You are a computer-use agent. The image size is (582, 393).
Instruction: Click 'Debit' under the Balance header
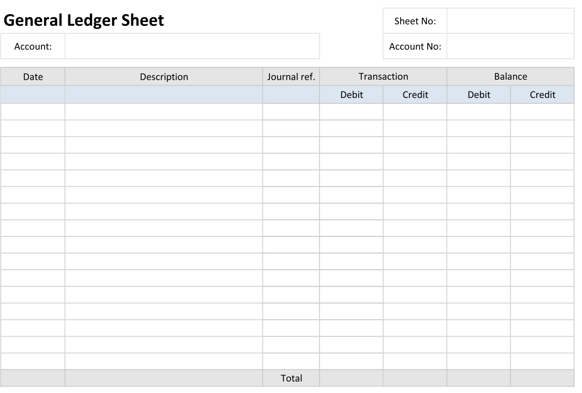point(479,94)
